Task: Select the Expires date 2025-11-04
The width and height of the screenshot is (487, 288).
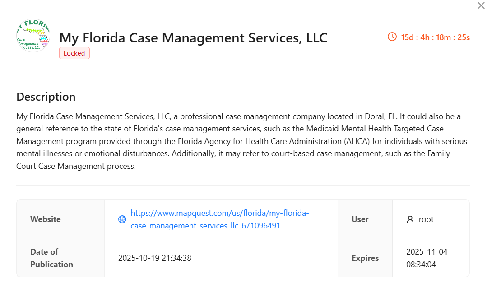Action: coord(427,251)
